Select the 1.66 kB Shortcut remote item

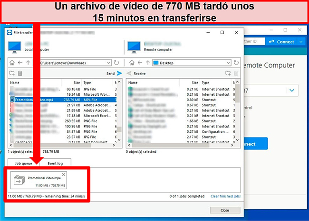pyautogui.click(x=181, y=121)
